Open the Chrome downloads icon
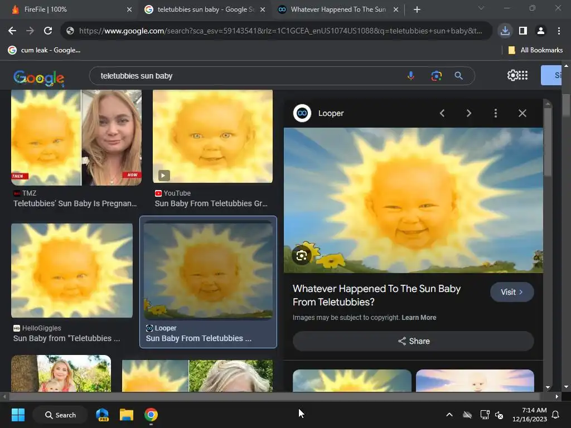This screenshot has height=428, width=571. coord(505,31)
